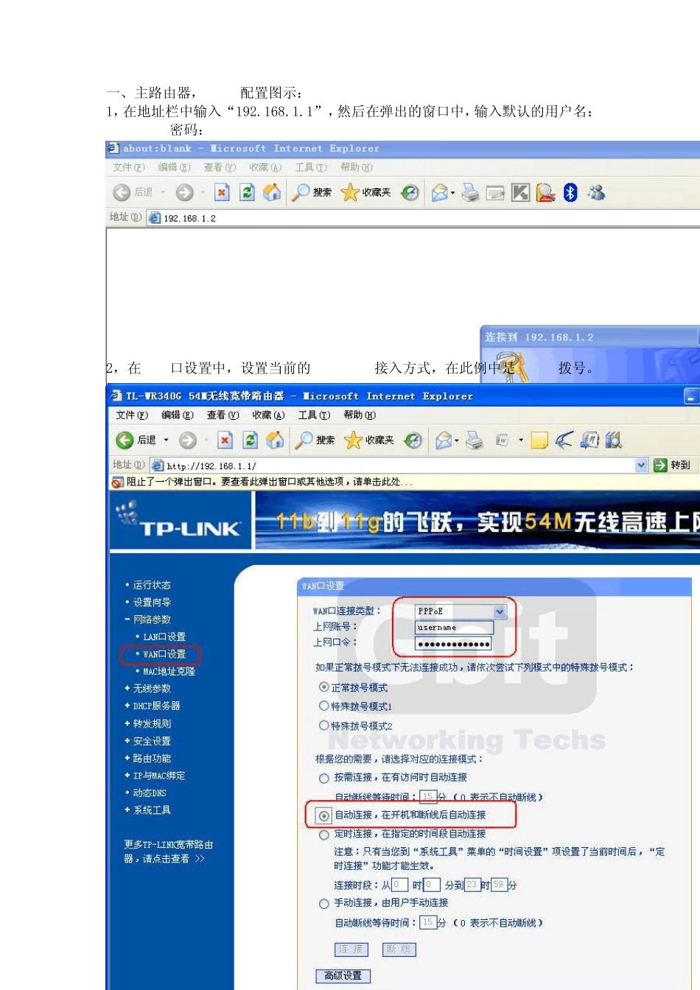Open LAN口设置 in sidebar
The width and height of the screenshot is (700, 990).
(164, 636)
